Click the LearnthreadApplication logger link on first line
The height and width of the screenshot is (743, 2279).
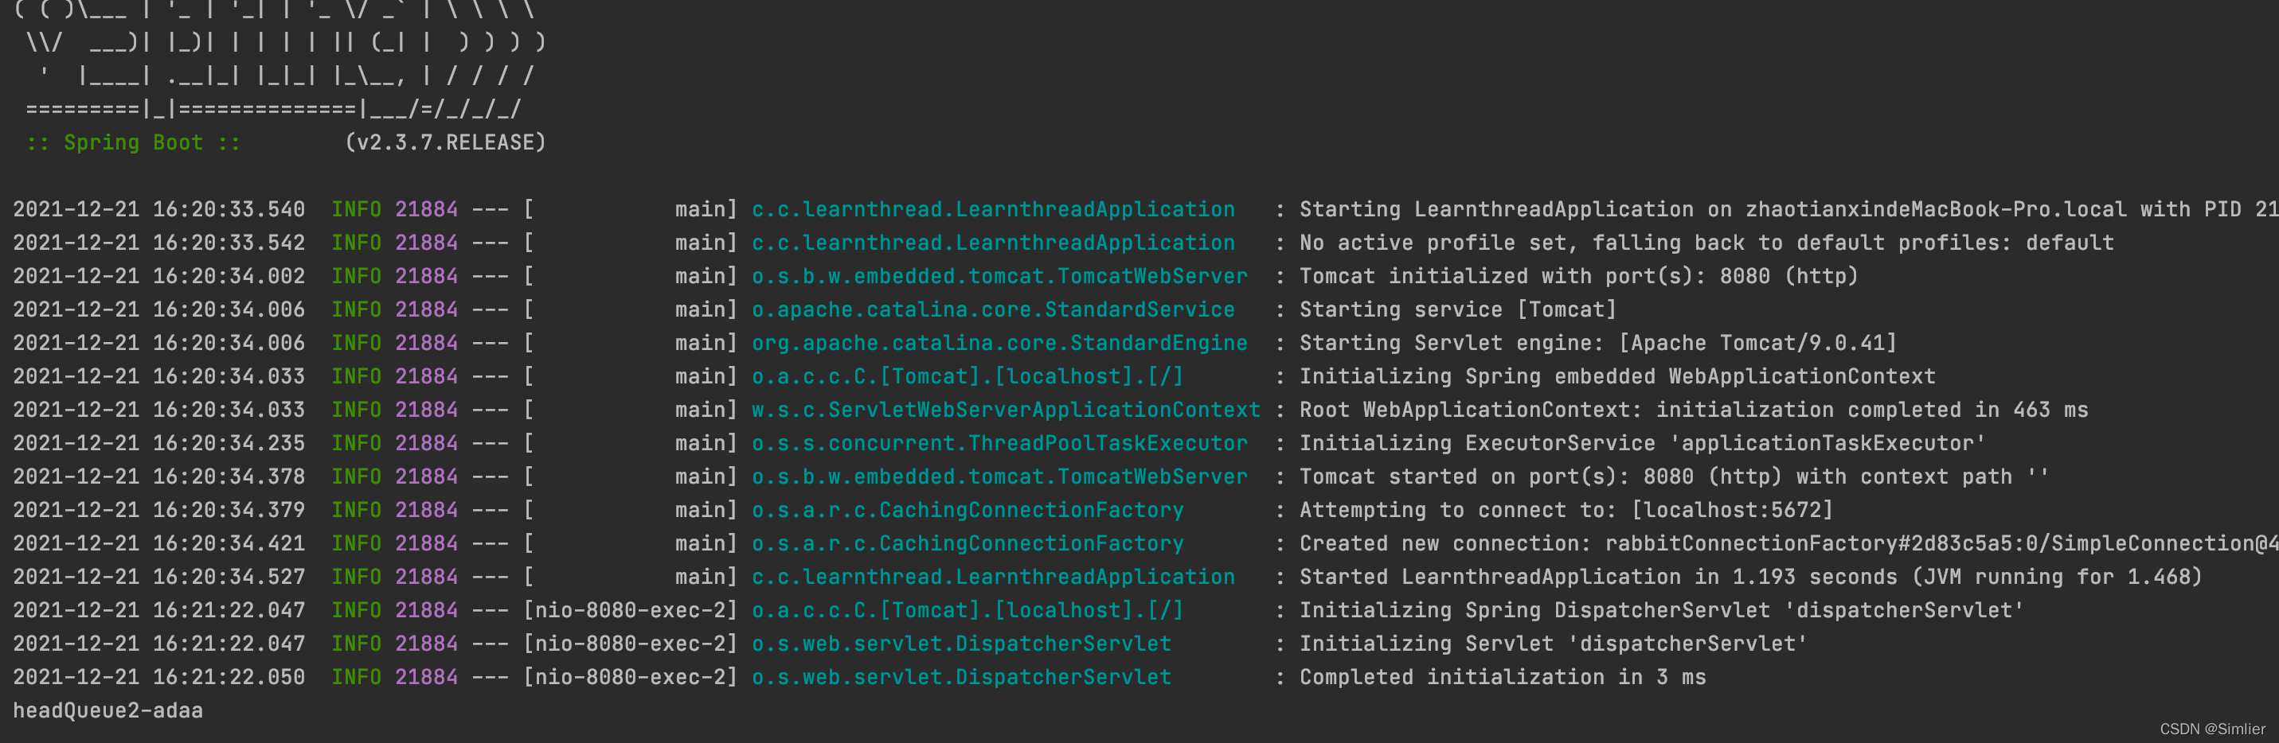pos(993,209)
